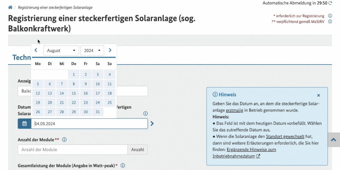Select August 2 in the calendar
340x170 pixels.
pyautogui.click(x=86, y=74)
